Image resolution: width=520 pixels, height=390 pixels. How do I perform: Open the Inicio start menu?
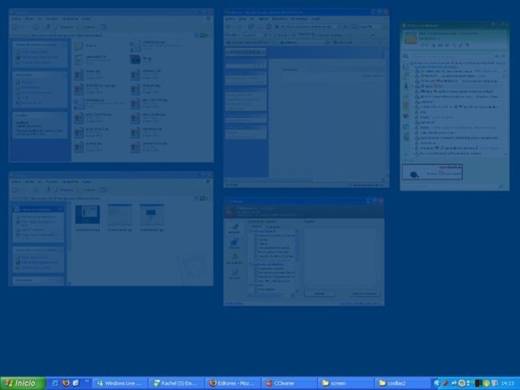click(x=22, y=383)
